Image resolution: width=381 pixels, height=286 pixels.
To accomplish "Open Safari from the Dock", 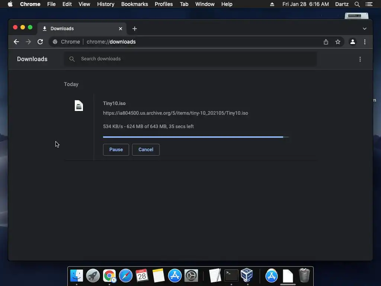I will click(126, 276).
